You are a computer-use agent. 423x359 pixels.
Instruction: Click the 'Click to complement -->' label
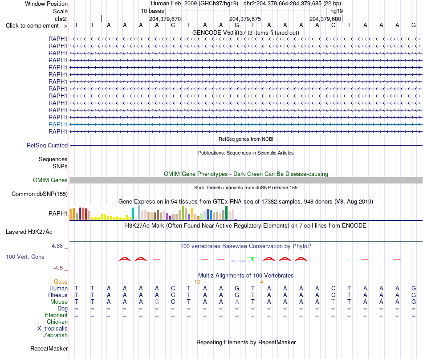point(37,26)
